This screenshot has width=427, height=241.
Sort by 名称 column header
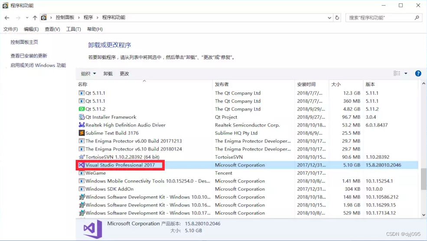pyautogui.click(x=83, y=85)
